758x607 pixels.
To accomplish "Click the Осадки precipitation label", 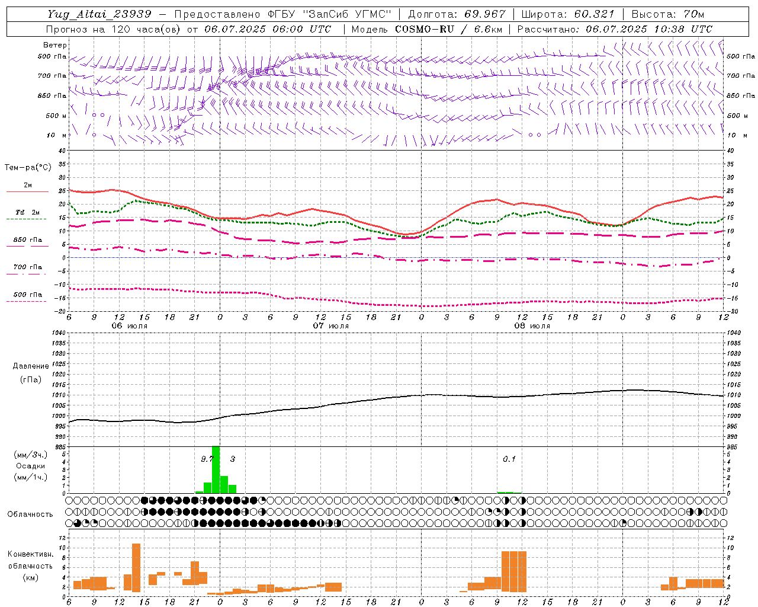I will pos(30,466).
